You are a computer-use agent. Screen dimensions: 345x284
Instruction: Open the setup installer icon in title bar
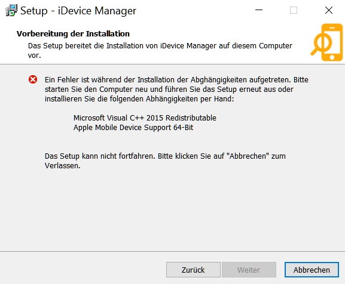pos(11,10)
